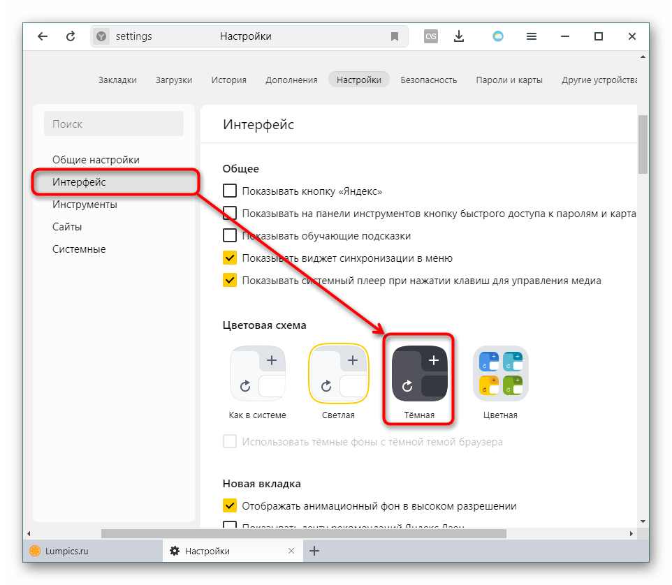Reload the page with refresh icon
The image size is (672, 585).
71,36
